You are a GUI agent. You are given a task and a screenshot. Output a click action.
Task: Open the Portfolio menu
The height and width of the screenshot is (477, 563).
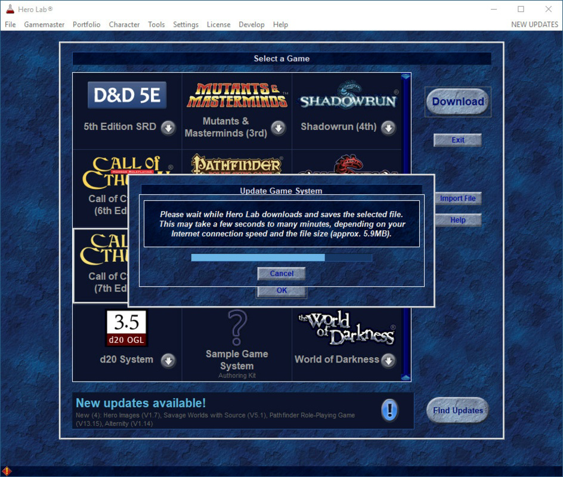86,24
